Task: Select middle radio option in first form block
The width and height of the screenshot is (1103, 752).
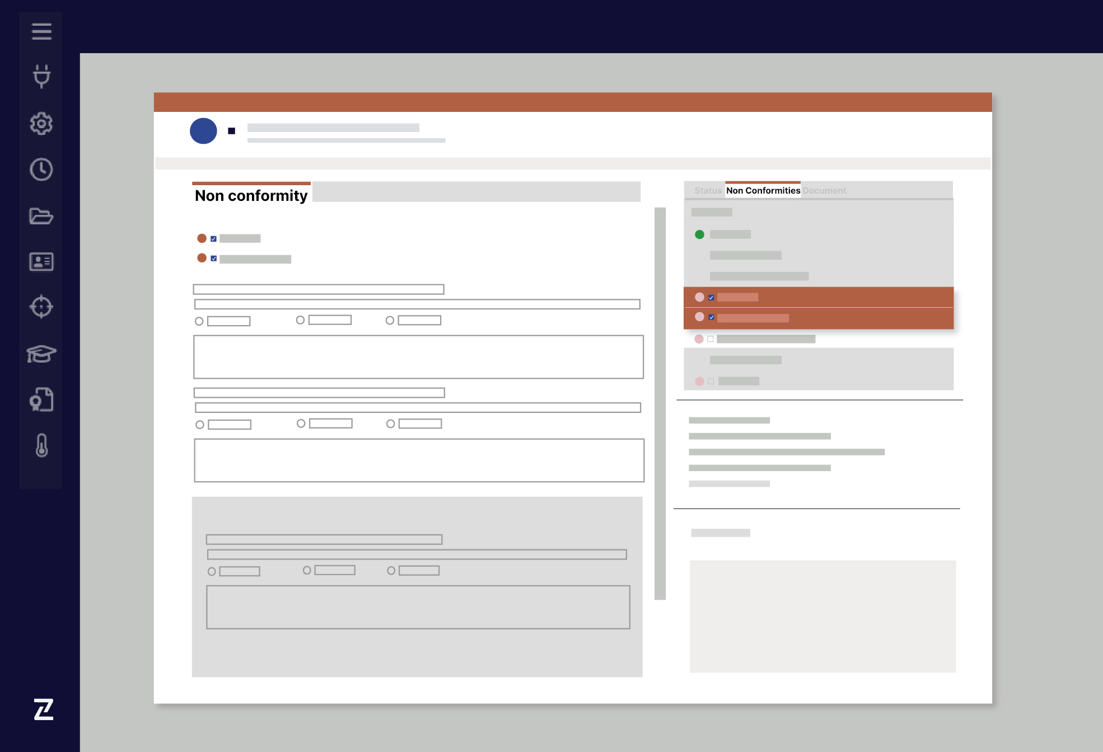Action: (x=300, y=320)
